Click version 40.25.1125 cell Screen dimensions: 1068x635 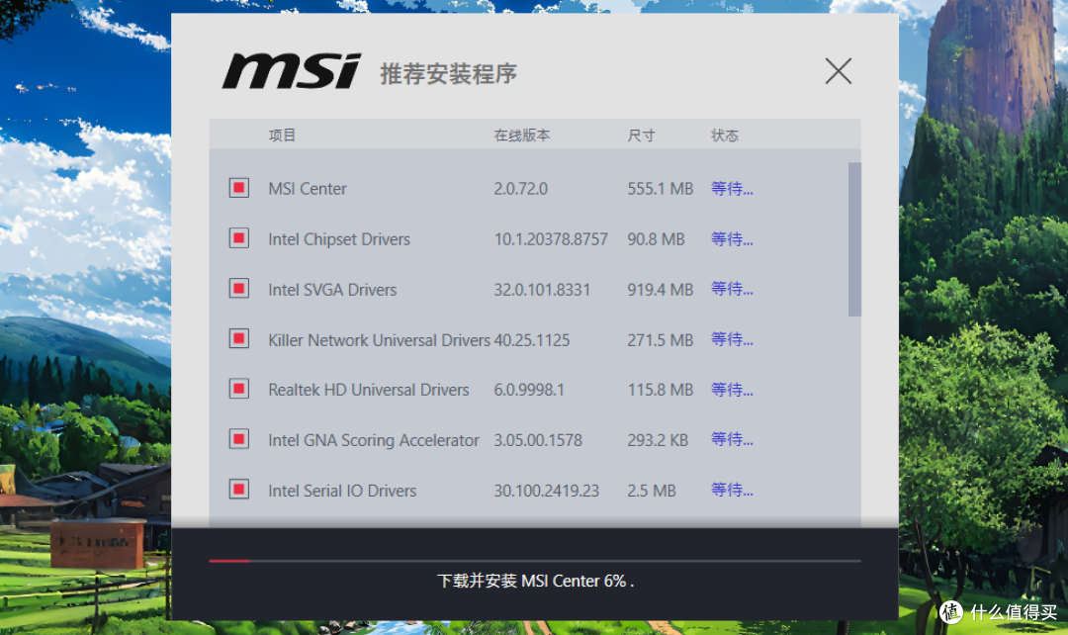[x=532, y=340]
